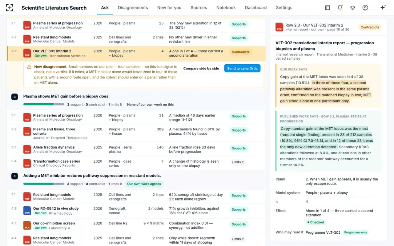Screen dimensions: 394x246
Task: Click the Programme only tag
Action: coord(356,232)
